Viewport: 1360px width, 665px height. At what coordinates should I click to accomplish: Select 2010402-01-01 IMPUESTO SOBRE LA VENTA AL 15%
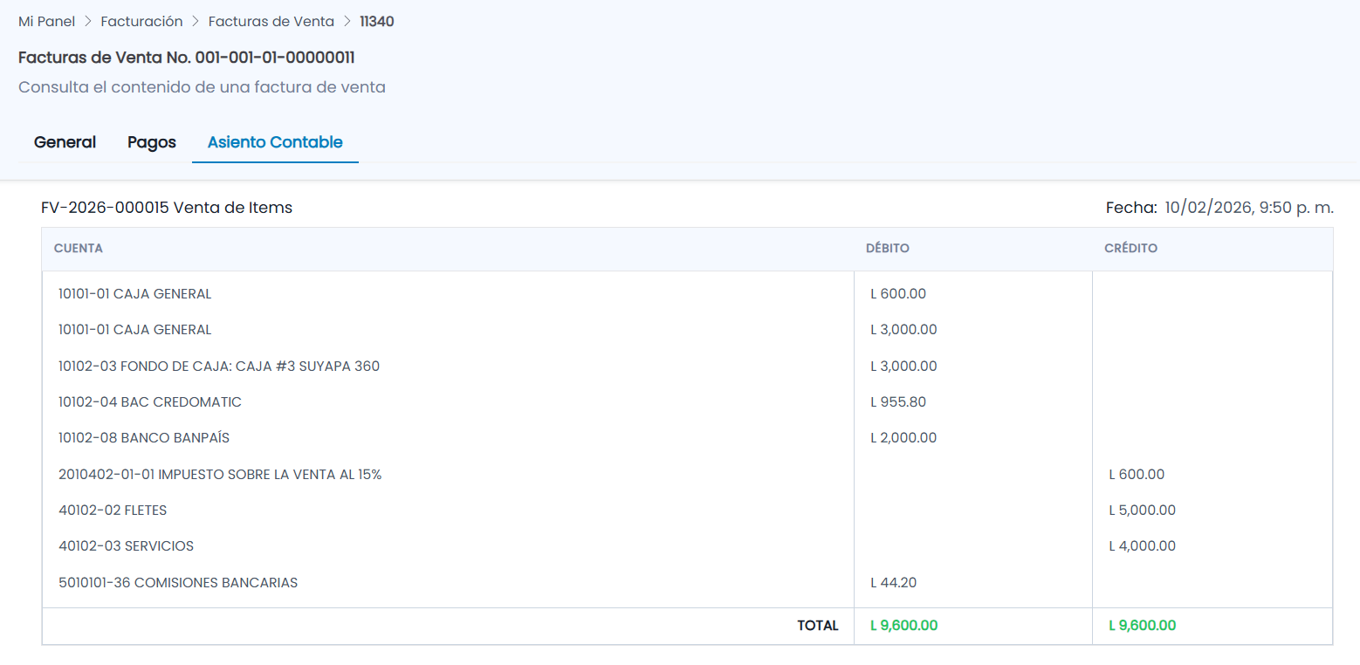[220, 475]
